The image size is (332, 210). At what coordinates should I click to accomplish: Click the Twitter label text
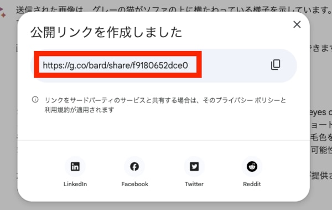click(x=194, y=184)
